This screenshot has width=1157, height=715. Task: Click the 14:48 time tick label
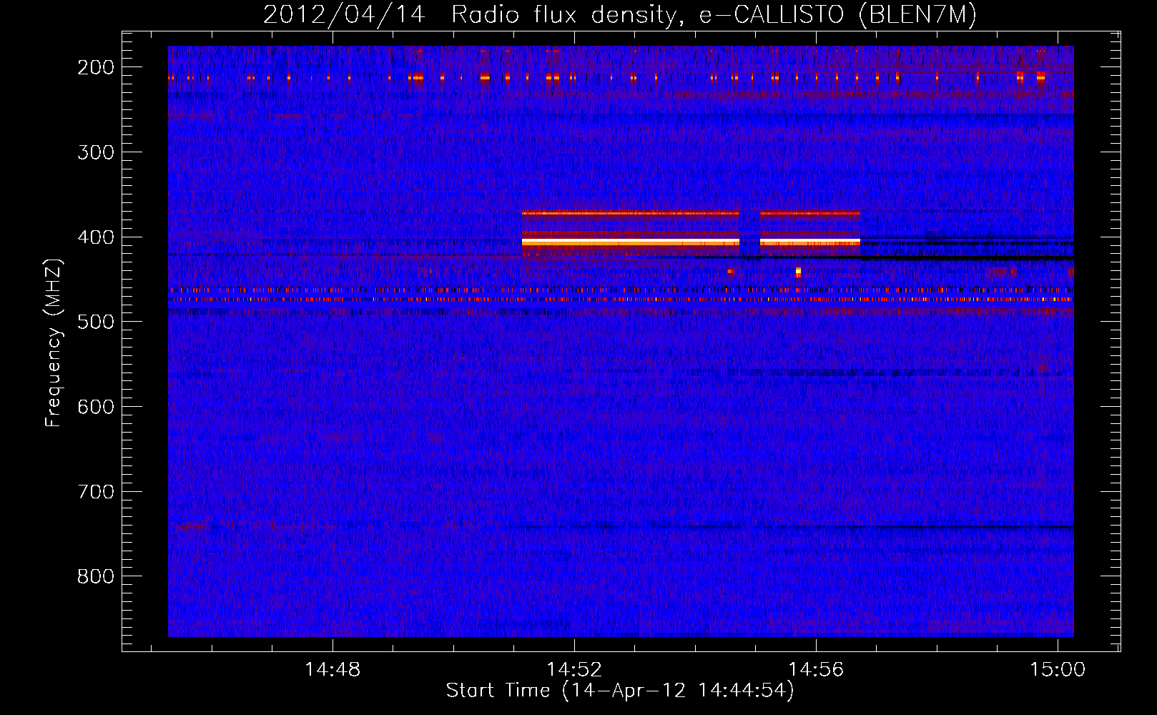[x=333, y=670]
